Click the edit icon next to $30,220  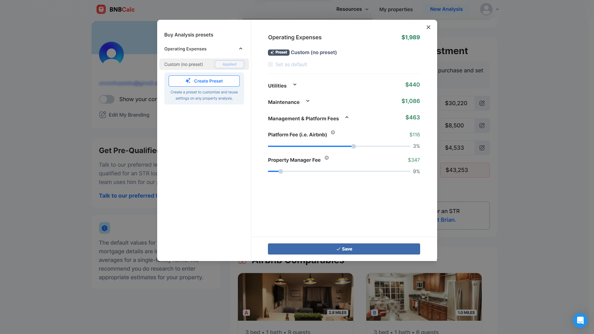tap(482, 103)
